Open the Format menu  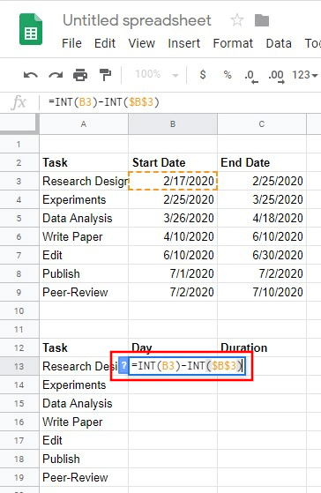pos(233,43)
